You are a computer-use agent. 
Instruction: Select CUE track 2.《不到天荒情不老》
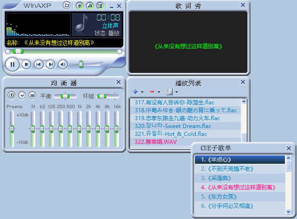coord(240,169)
